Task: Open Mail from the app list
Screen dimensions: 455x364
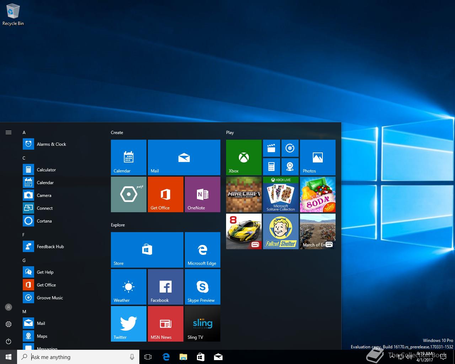Action: (63, 323)
